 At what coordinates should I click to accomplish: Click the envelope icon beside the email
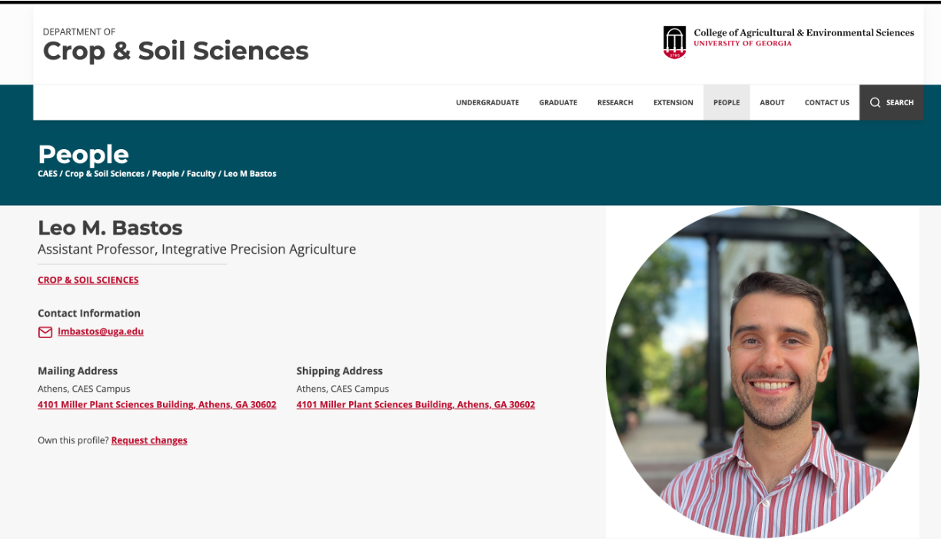pyautogui.click(x=45, y=332)
